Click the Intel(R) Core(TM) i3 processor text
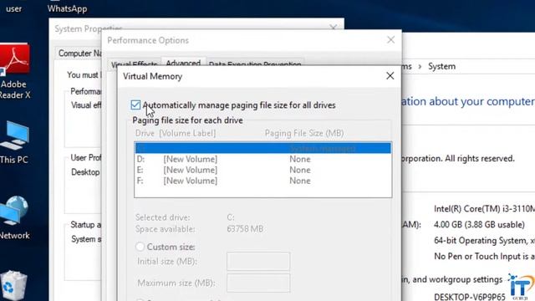This screenshot has height=301, width=535. point(484,208)
